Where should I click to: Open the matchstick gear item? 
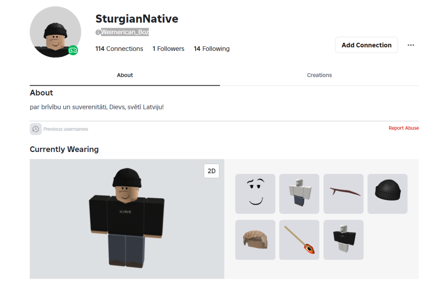pyautogui.click(x=299, y=240)
